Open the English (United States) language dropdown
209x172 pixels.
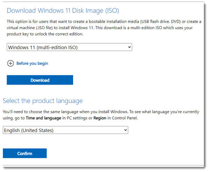(x=66, y=130)
